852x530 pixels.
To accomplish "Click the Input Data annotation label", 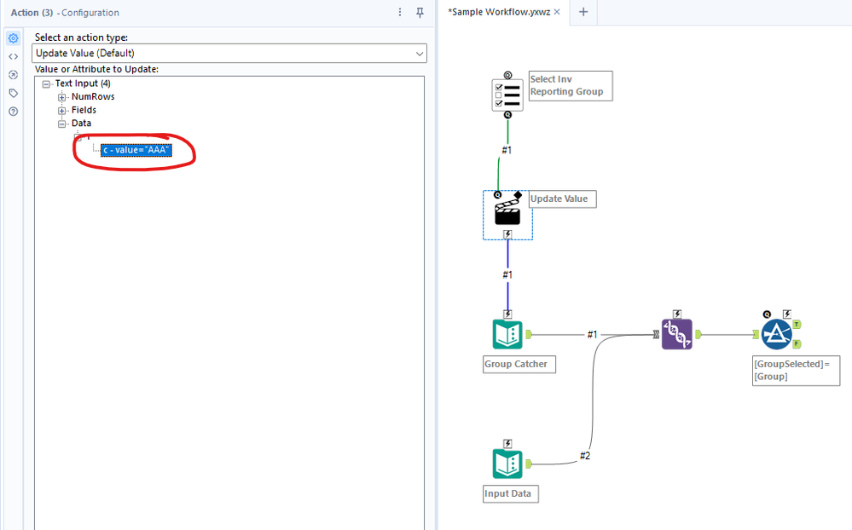I will point(511,493).
